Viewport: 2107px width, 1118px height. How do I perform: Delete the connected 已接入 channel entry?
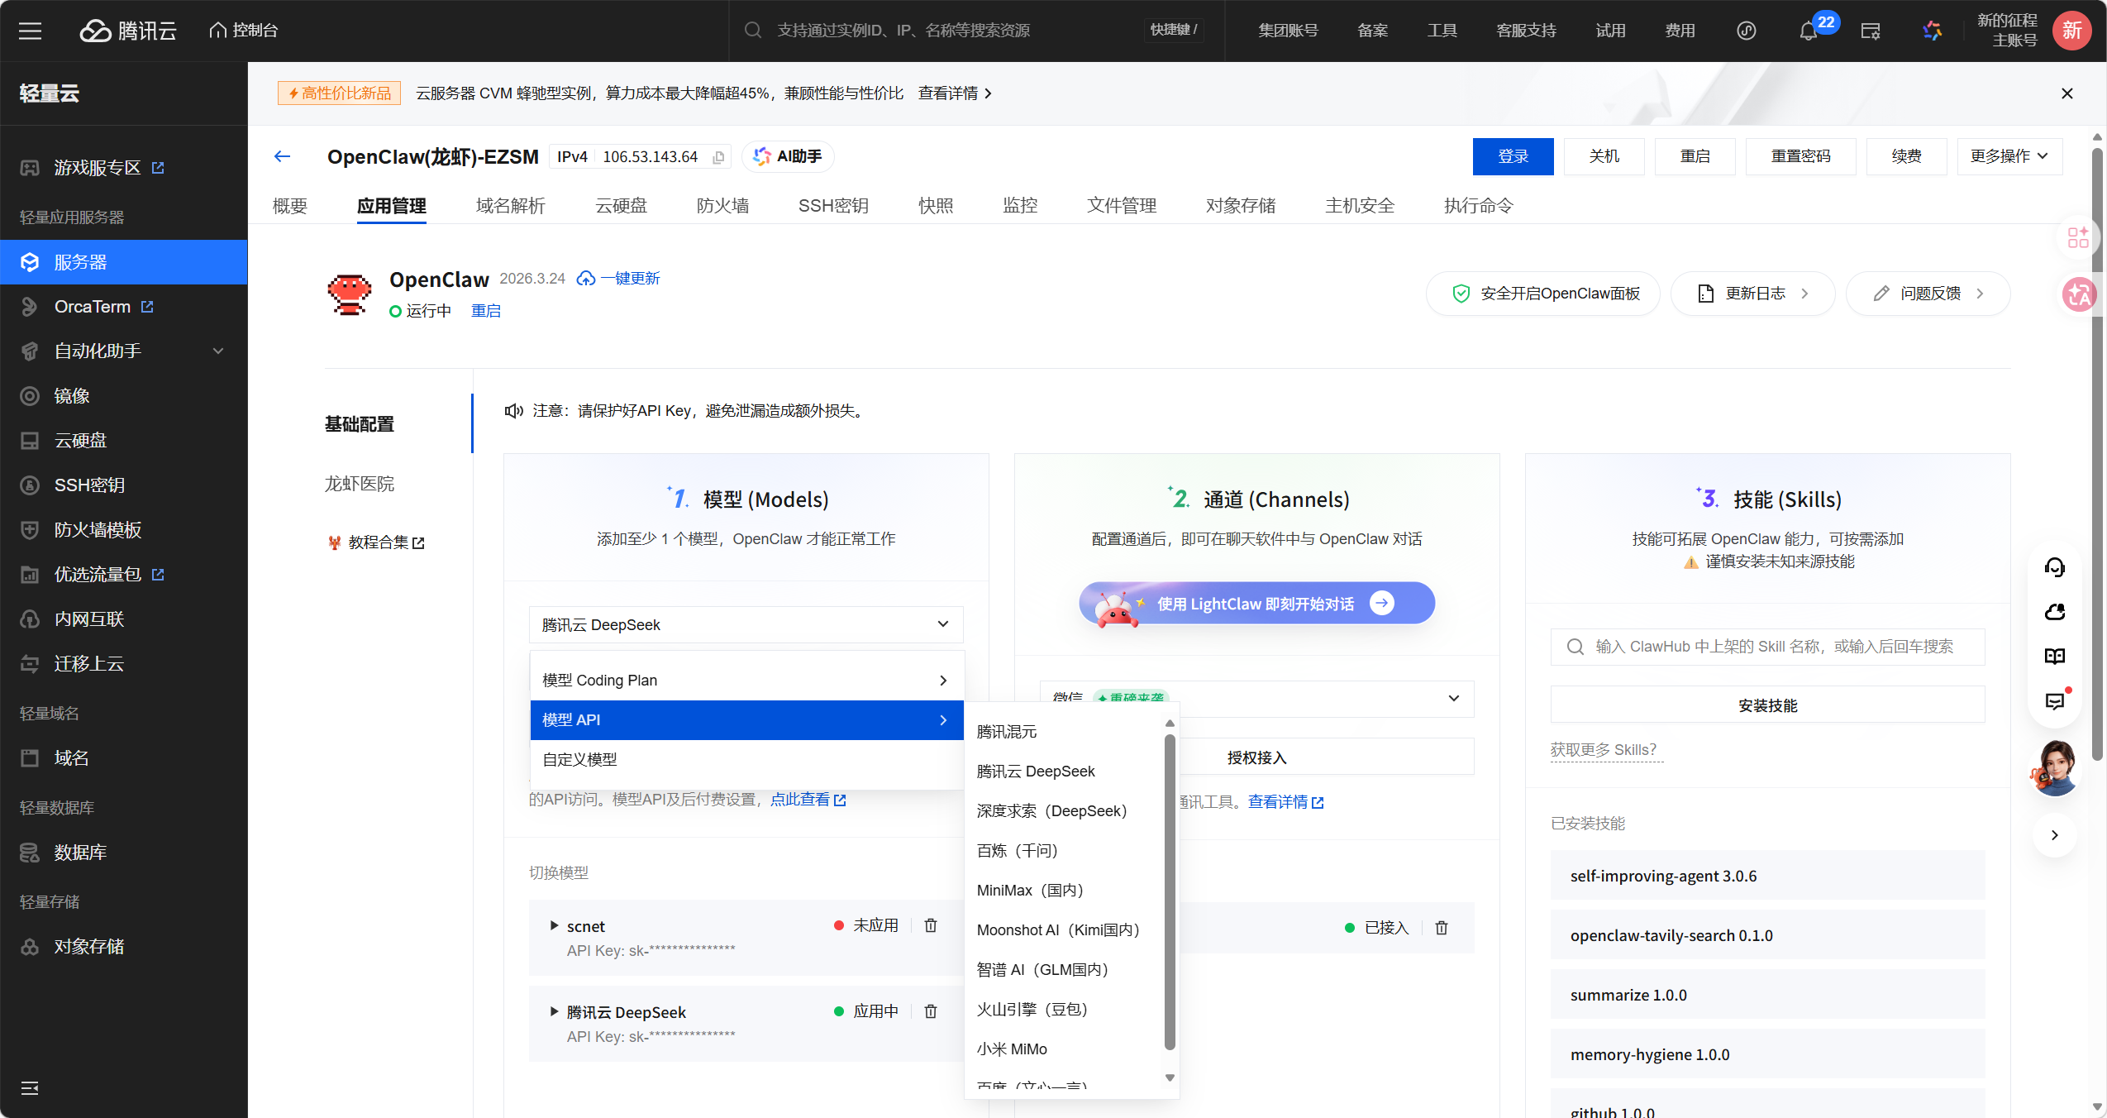[1442, 928]
